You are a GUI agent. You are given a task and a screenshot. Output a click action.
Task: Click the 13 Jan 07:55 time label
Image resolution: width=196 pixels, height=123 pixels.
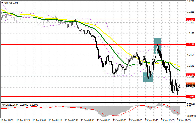(136, 120)
